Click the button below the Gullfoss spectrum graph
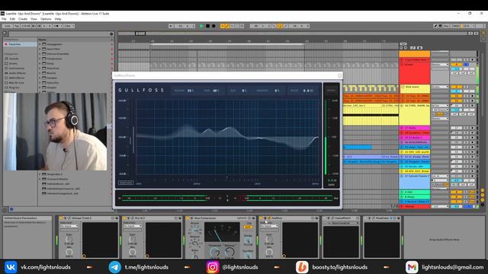Image resolution: width=488 pixels, height=274 pixels. 126,183
